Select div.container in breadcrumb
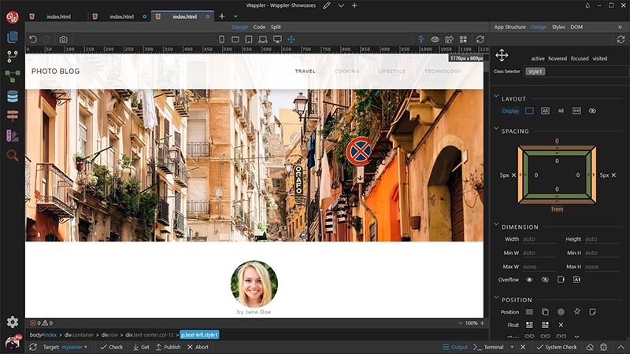Screen dimensions: 630x354 [79, 335]
